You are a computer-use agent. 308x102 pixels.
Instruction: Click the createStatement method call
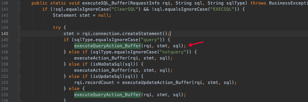click(146, 34)
